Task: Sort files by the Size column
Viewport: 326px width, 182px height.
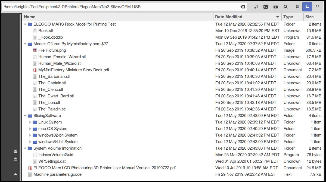Action: [310, 17]
